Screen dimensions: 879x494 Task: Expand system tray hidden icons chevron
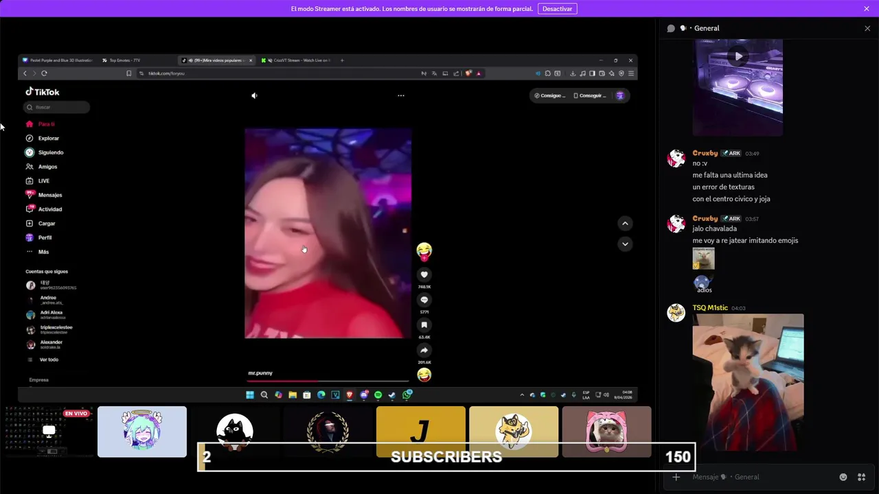[x=522, y=395]
